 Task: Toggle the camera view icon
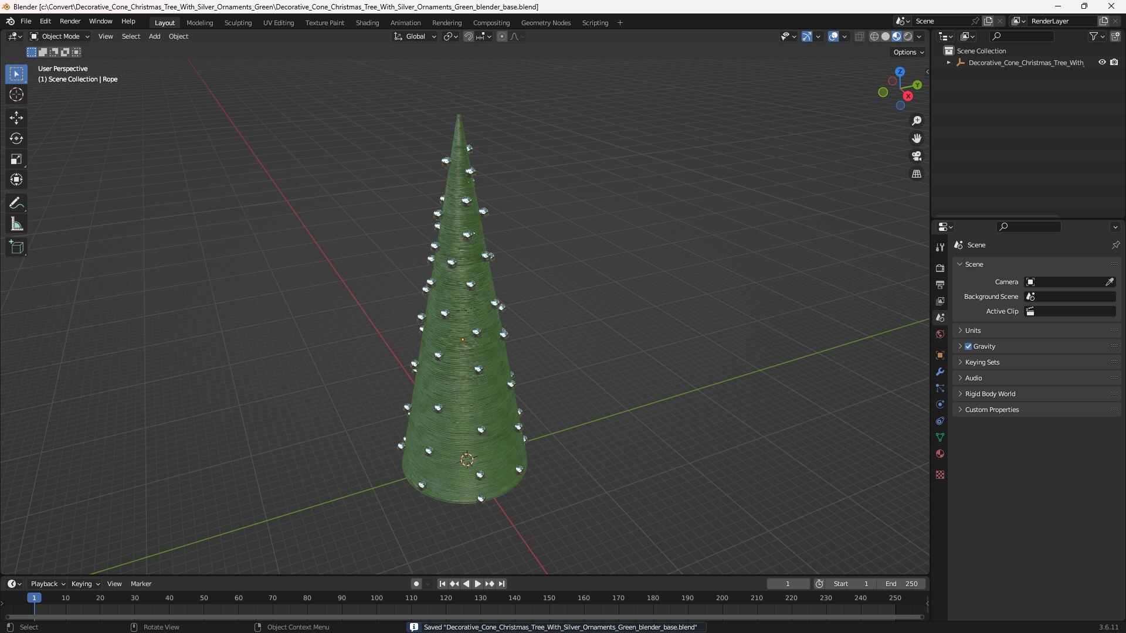(x=917, y=156)
